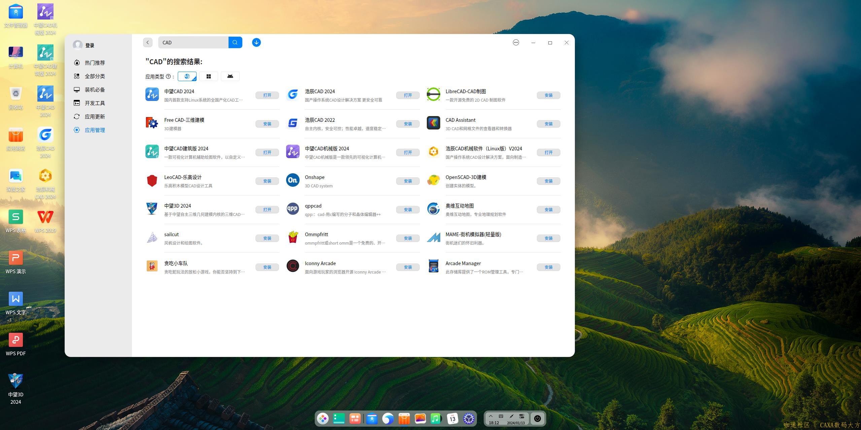Image resolution: width=861 pixels, height=430 pixels.
Task: Click the CAD search input field
Action: [x=193, y=42]
